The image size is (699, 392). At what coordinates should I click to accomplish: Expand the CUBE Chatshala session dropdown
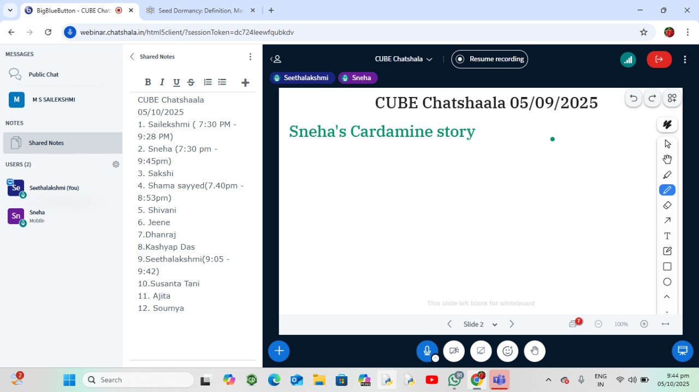[x=404, y=59]
